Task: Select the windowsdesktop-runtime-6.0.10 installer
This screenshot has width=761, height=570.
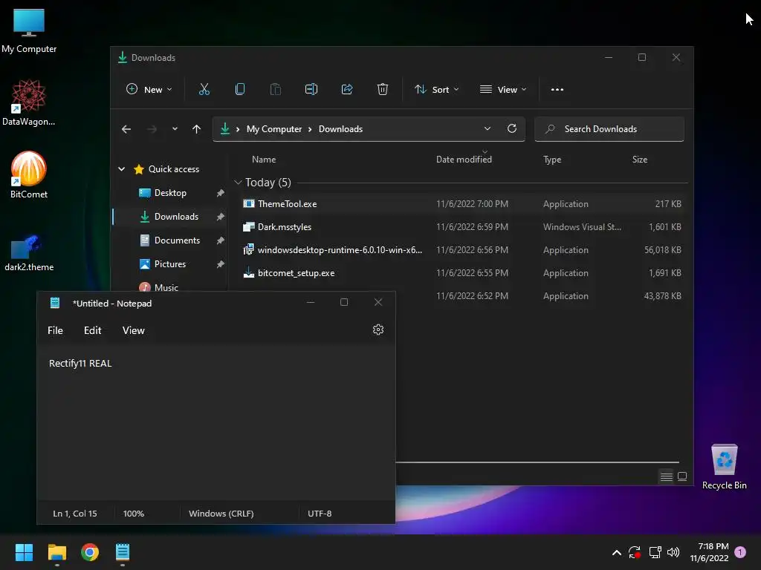Action: pyautogui.click(x=462, y=250)
